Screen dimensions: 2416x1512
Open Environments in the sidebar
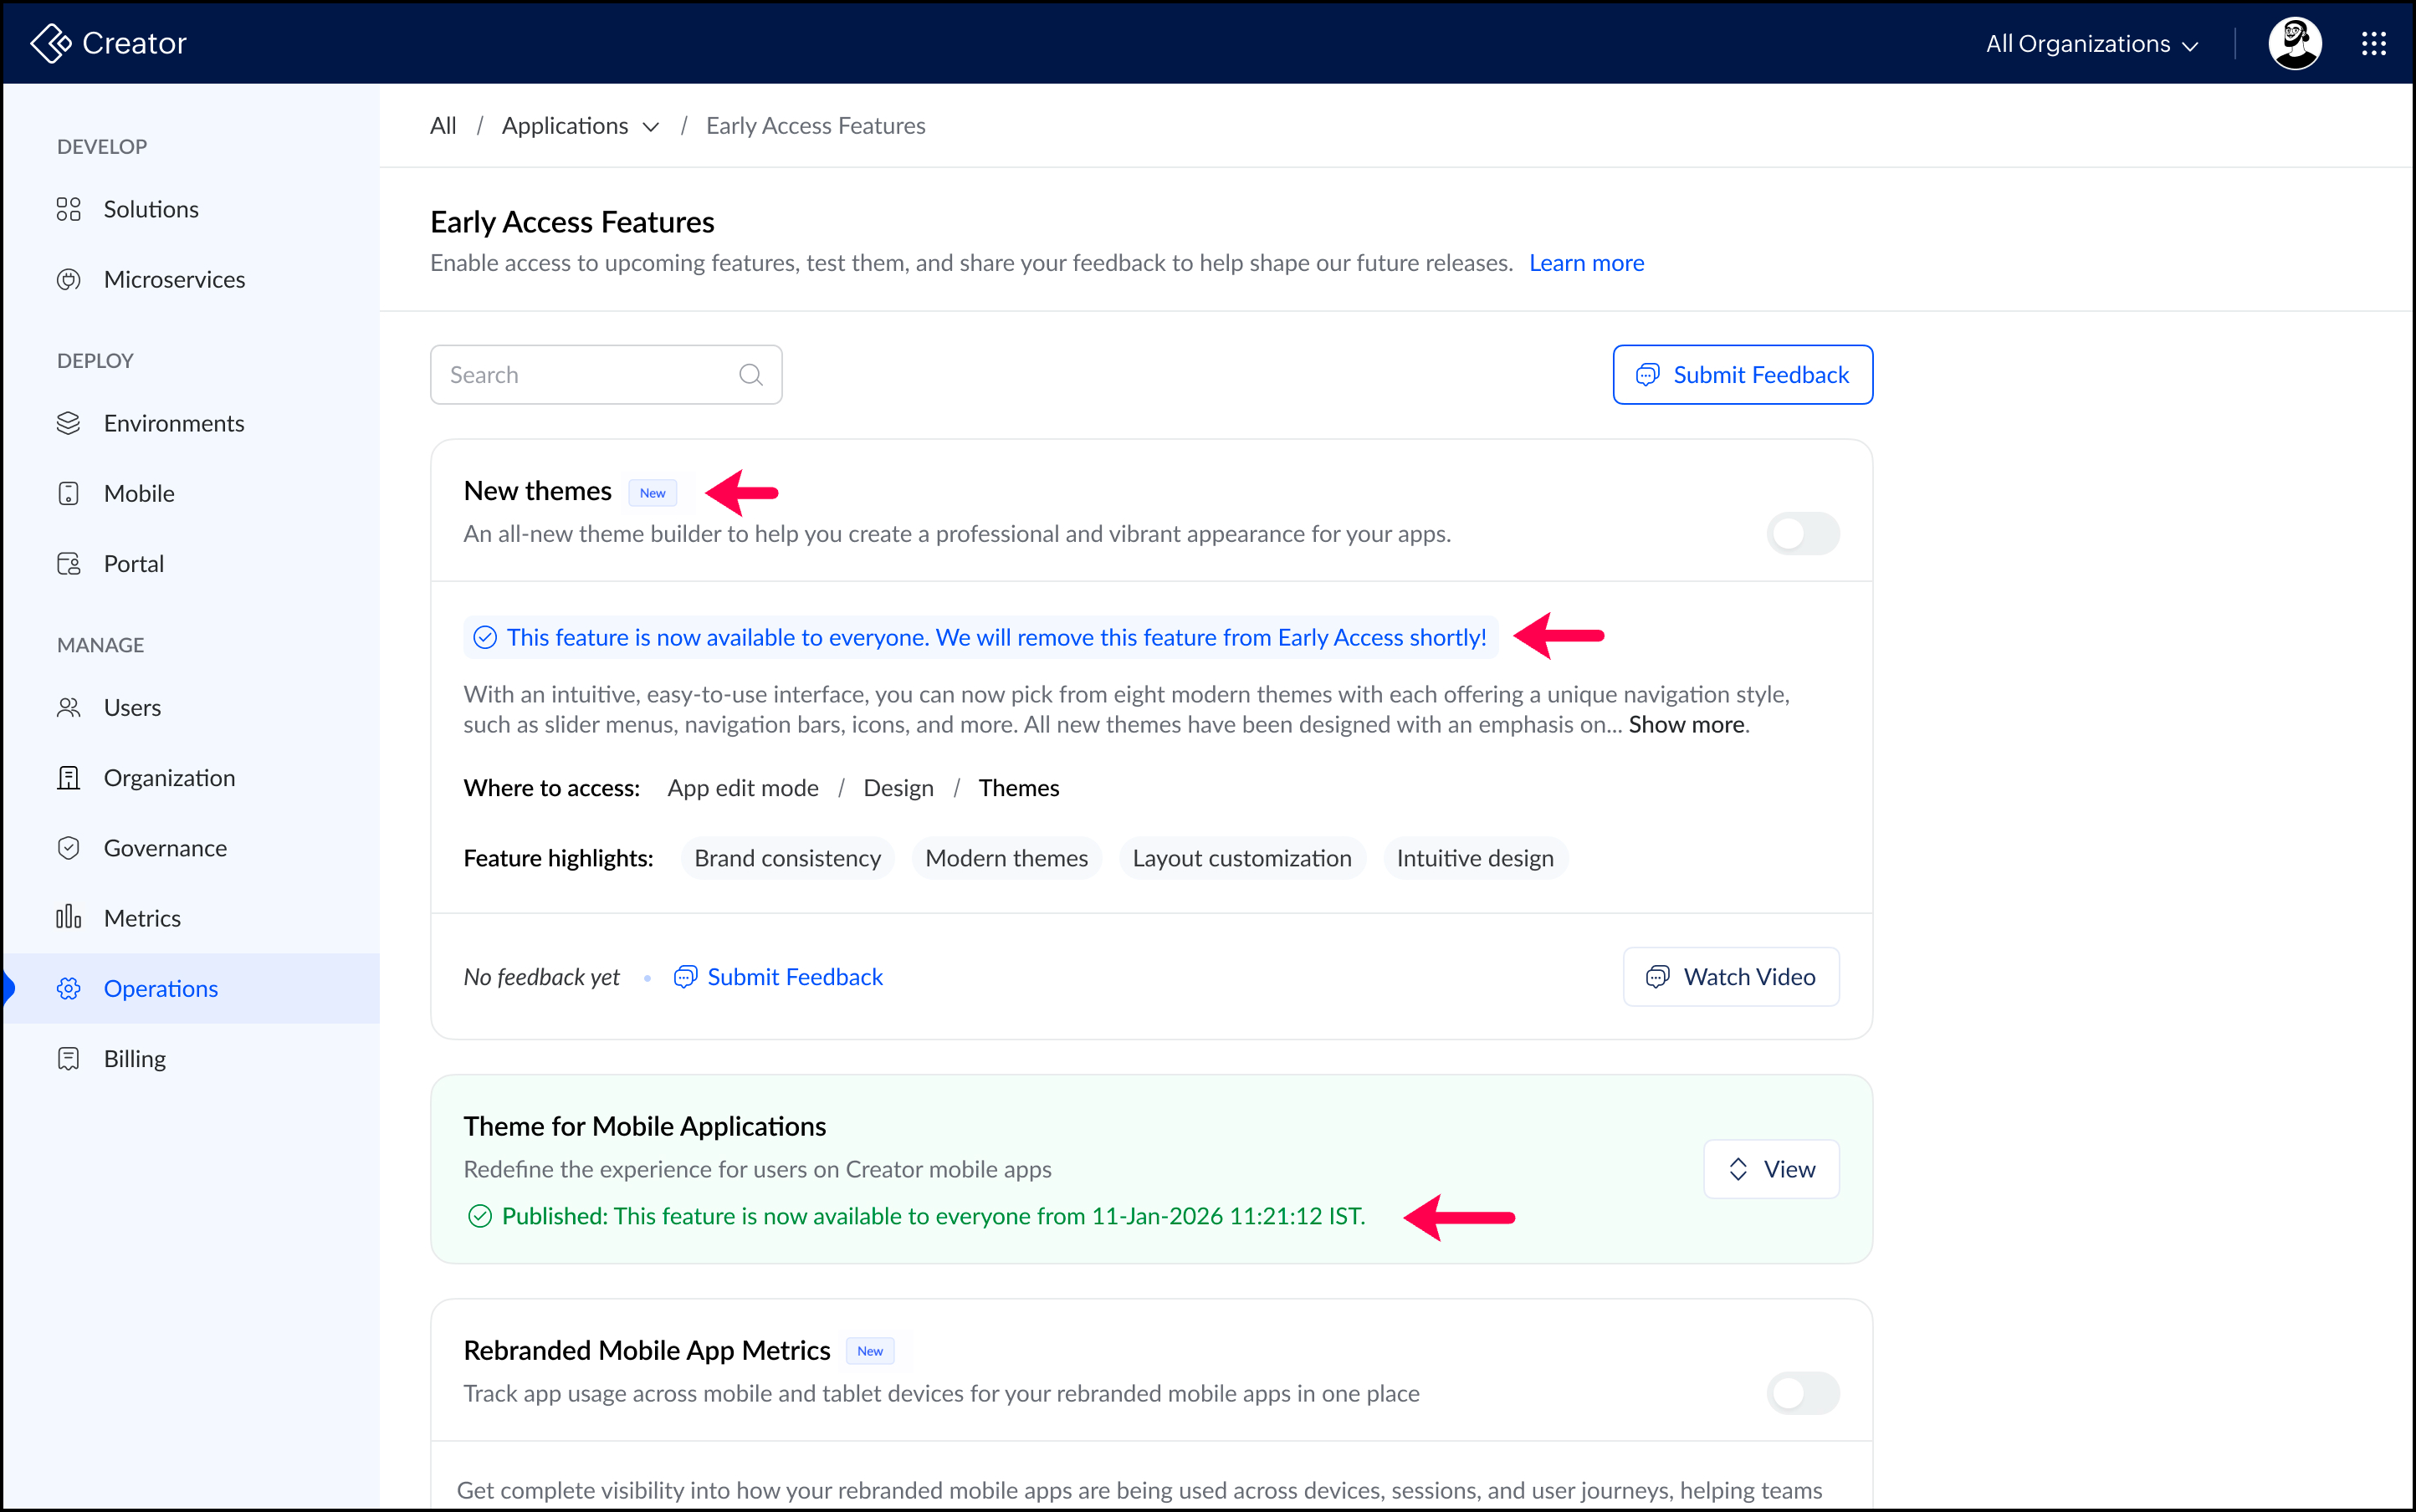[173, 423]
